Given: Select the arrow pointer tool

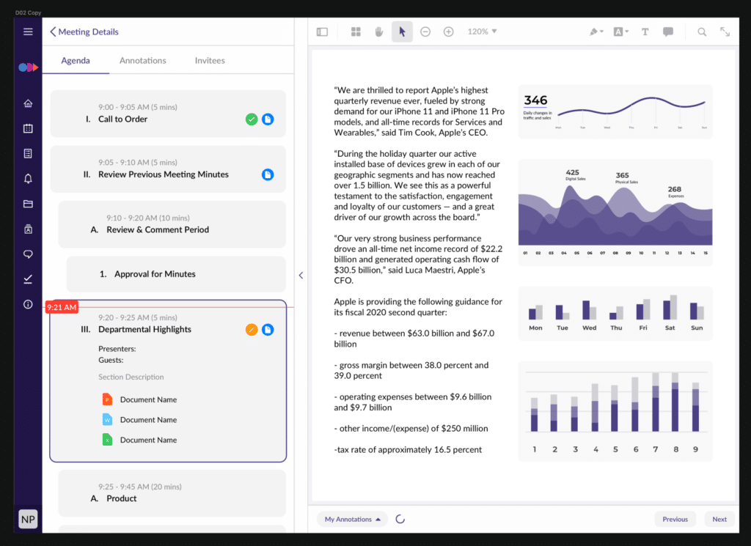Looking at the screenshot, I should 402,32.
